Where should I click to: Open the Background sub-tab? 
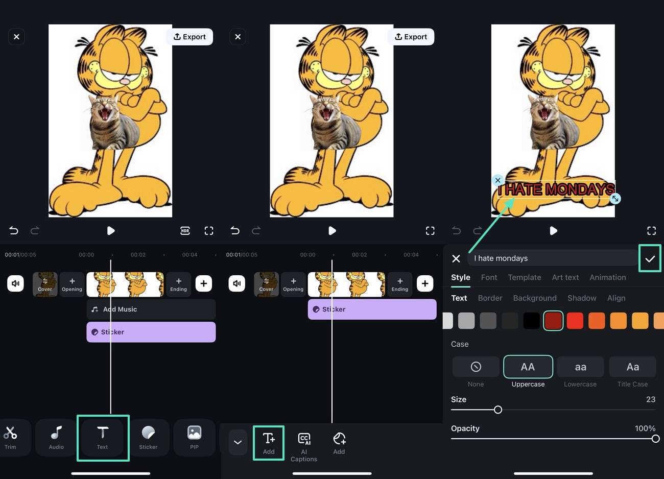coord(535,298)
